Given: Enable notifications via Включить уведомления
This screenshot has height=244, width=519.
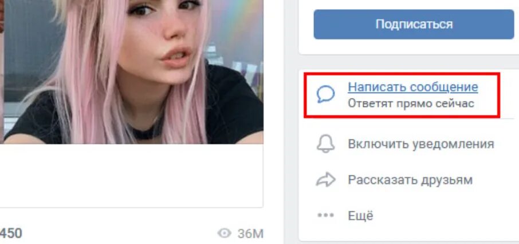Looking at the screenshot, I should [x=420, y=145].
